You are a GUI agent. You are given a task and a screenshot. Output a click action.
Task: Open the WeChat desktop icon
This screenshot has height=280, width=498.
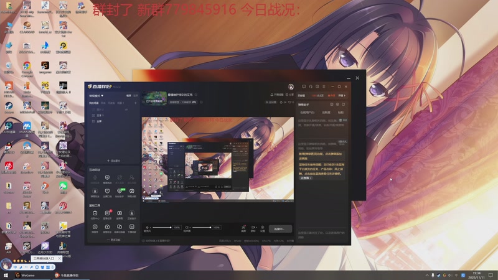tap(63, 188)
